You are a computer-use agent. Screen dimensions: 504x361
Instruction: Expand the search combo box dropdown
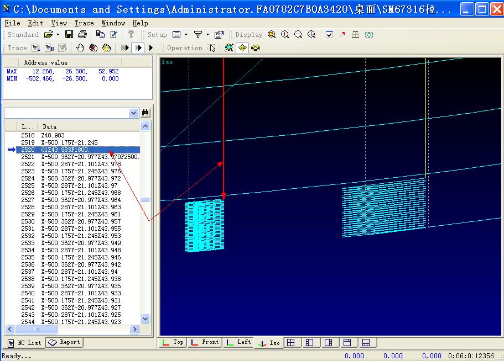[133, 113]
